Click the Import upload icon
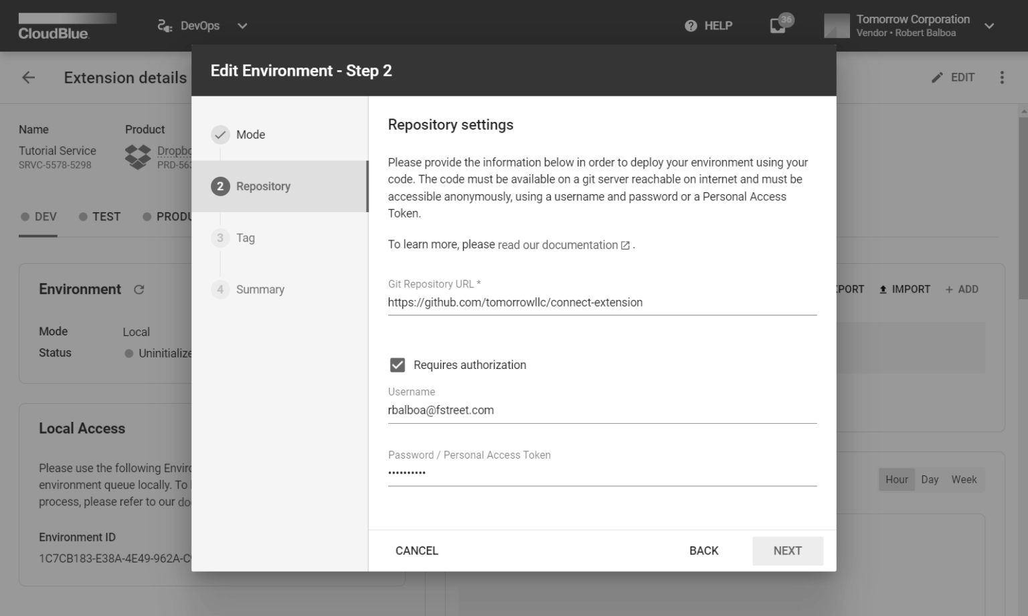 (883, 289)
